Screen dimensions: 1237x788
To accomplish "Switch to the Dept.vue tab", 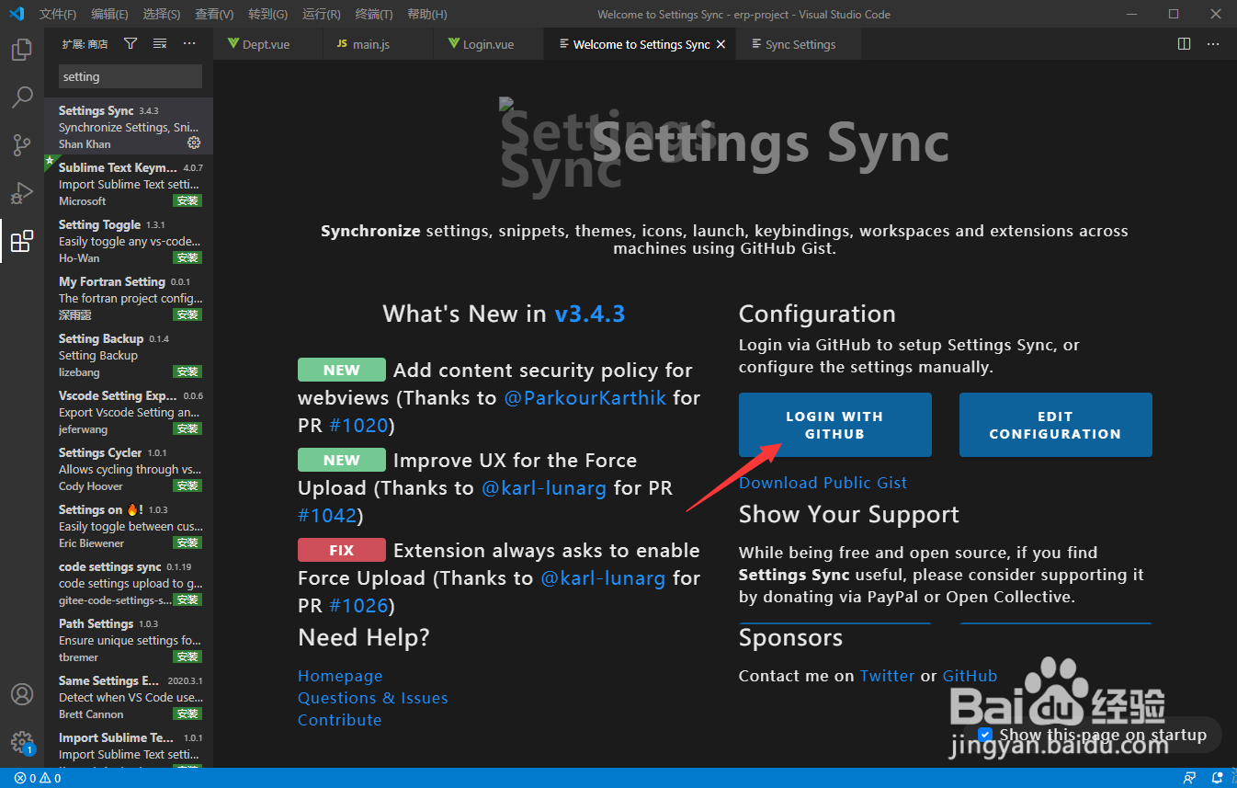I will click(x=267, y=44).
